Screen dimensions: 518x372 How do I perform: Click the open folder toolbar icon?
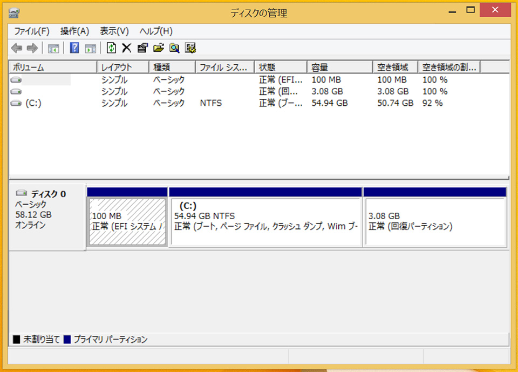click(159, 48)
